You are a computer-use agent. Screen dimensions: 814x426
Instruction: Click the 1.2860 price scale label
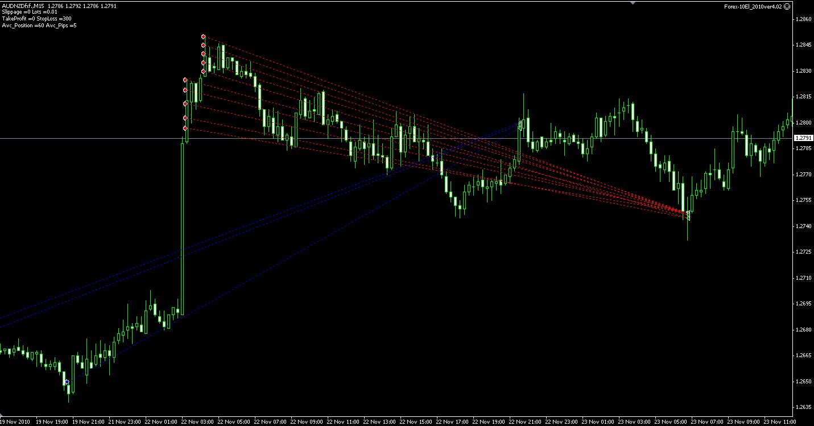click(804, 19)
